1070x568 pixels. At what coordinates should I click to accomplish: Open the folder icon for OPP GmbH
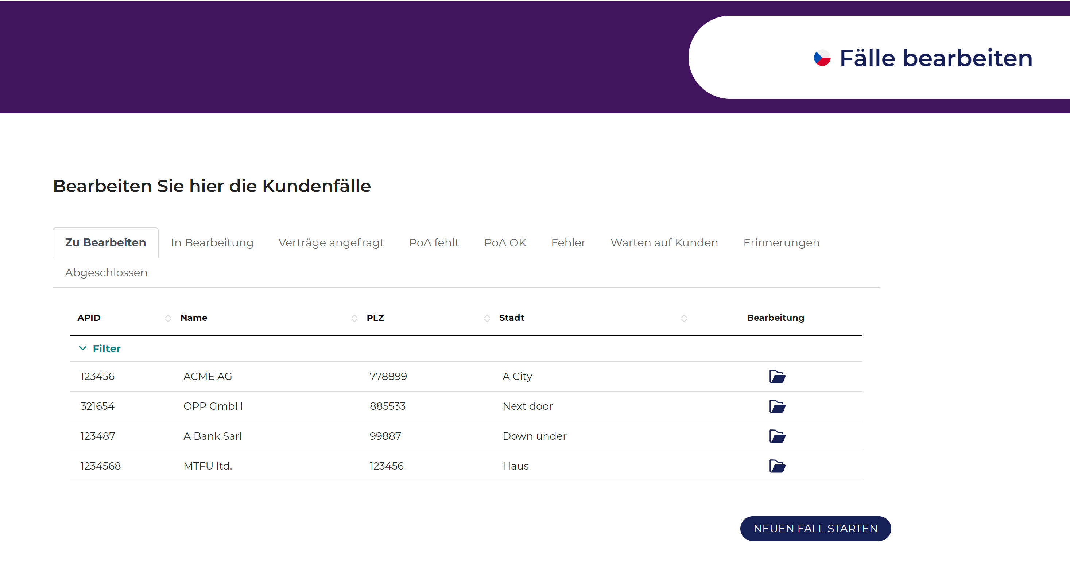click(777, 406)
